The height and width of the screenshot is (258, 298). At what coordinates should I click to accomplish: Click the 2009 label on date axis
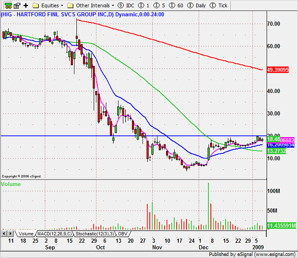pyautogui.click(x=258, y=247)
